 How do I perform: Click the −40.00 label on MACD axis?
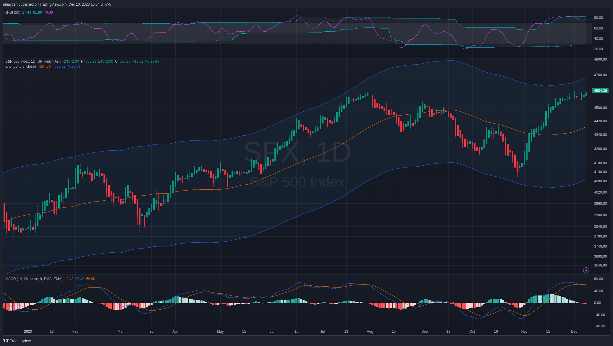[599, 315]
